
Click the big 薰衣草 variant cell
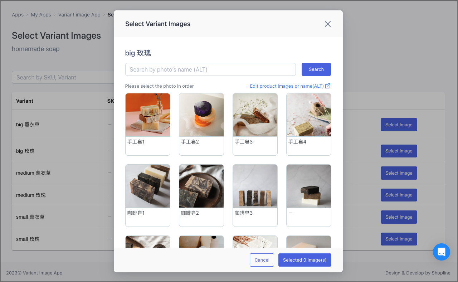(x=28, y=125)
